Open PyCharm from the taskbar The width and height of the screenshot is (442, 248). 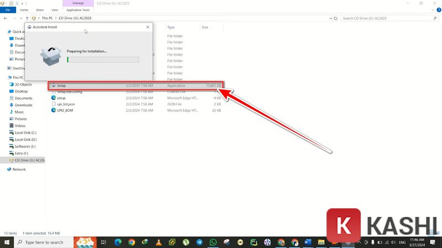tap(254, 242)
